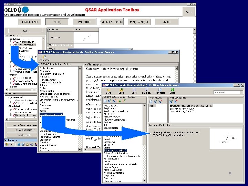Toggle the Chemical elements checkbox
The image size is (248, 186).
(x=14, y=78)
